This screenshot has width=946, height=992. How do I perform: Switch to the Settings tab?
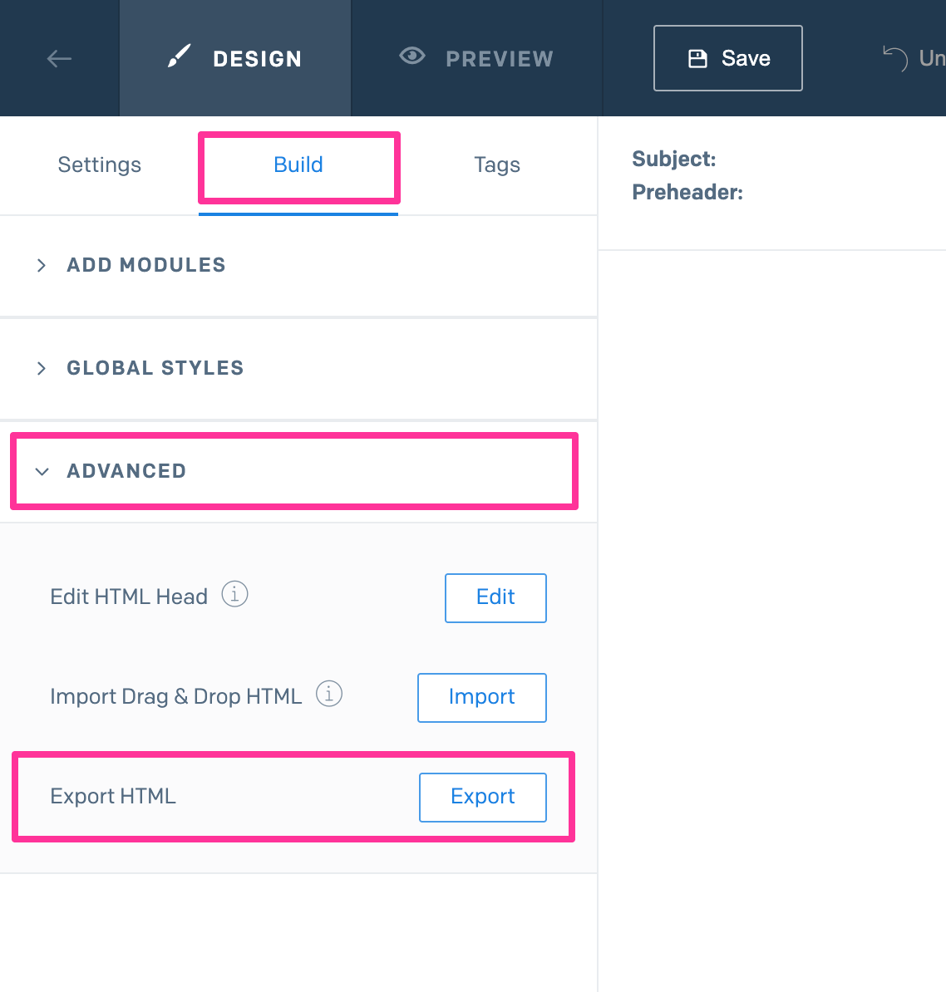pyautogui.click(x=100, y=165)
